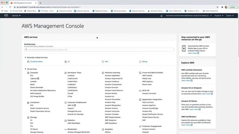239x134 pixels.
Task: Open Elastic Beanstalk service
Action: tap(37, 87)
